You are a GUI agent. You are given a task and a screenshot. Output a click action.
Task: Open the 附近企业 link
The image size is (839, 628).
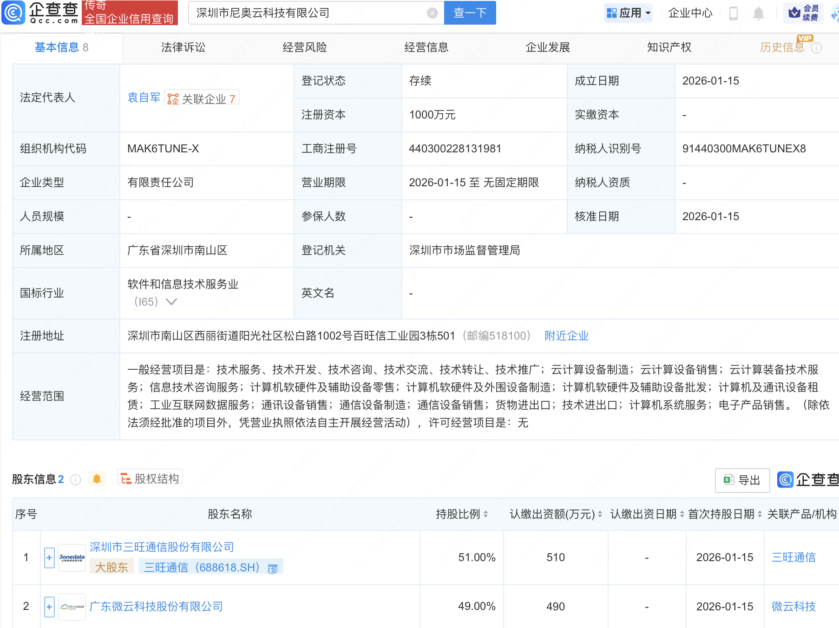click(x=566, y=336)
